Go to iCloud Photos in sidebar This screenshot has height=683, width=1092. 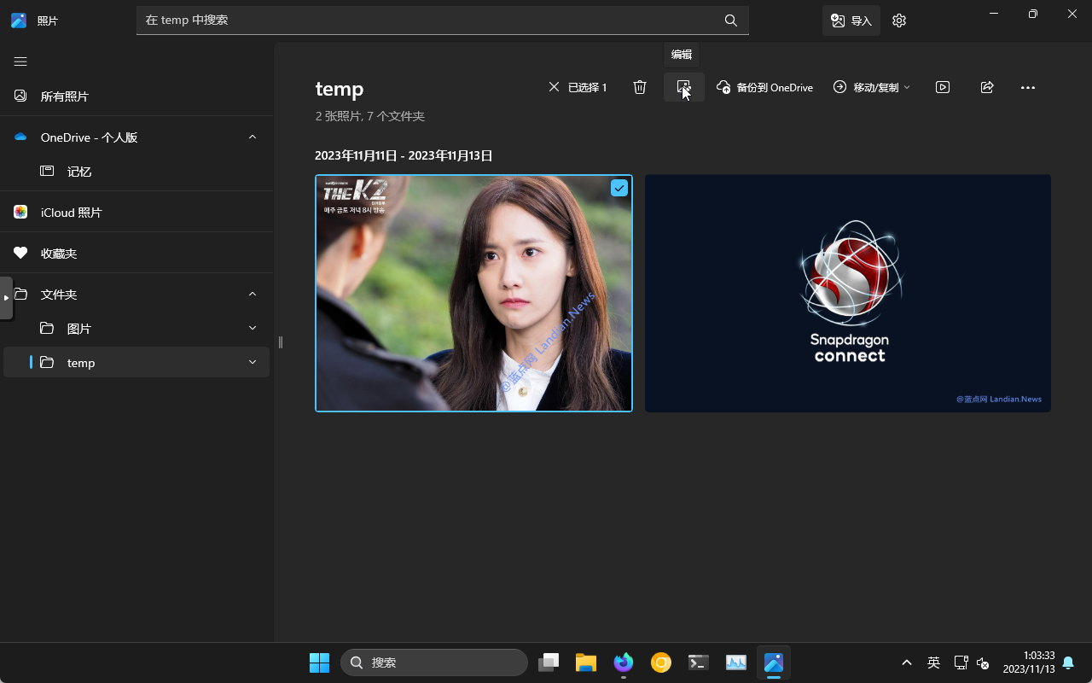(x=71, y=213)
